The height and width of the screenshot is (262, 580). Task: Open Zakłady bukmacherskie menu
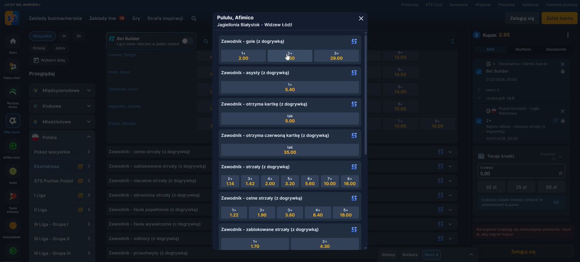(x=55, y=18)
